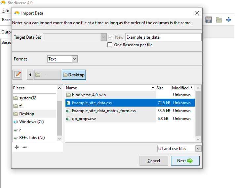Click the Places list scrollbar thumb
This screenshot has width=236, height=188.
(59, 118)
